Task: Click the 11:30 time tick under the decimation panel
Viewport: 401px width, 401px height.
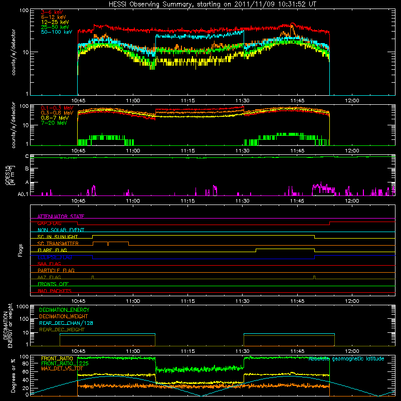Action: click(x=243, y=351)
